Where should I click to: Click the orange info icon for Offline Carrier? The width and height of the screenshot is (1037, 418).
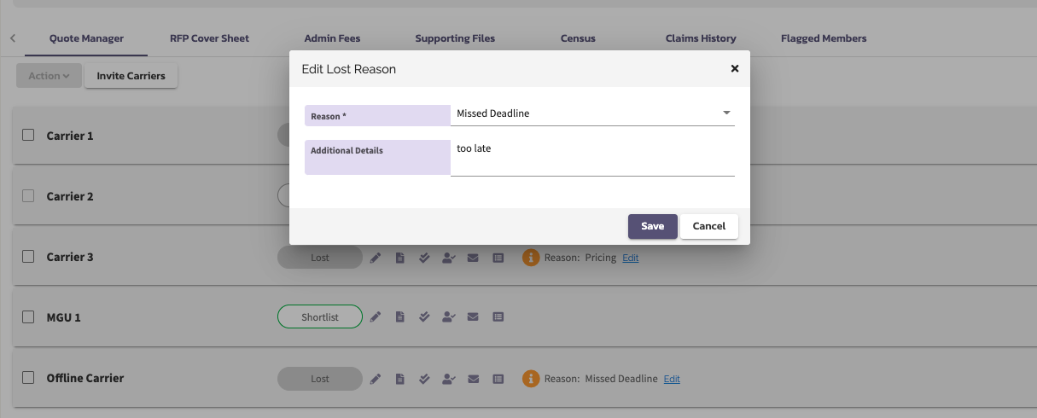click(531, 378)
